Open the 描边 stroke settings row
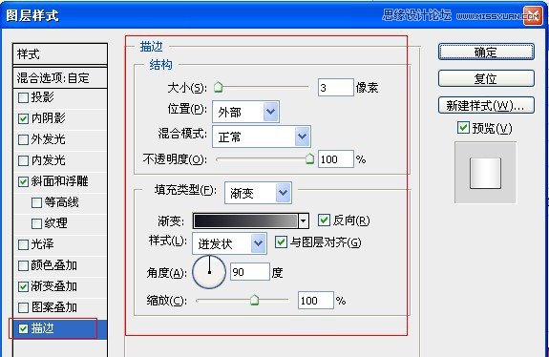This screenshot has height=357, width=549. (x=60, y=328)
